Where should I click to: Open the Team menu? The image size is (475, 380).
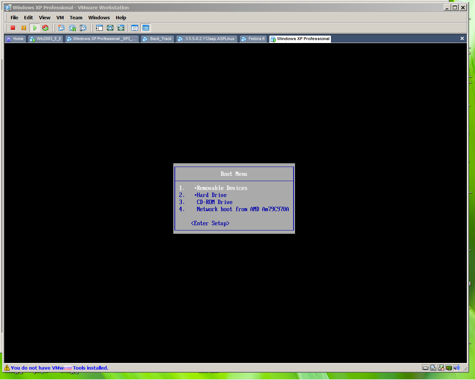76,17
